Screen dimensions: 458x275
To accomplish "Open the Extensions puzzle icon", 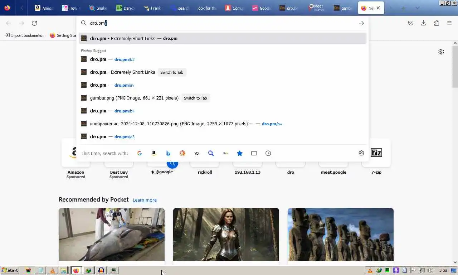I will 437,23.
